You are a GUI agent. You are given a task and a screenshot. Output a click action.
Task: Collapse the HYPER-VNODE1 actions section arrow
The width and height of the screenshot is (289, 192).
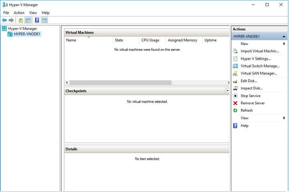[284, 36]
